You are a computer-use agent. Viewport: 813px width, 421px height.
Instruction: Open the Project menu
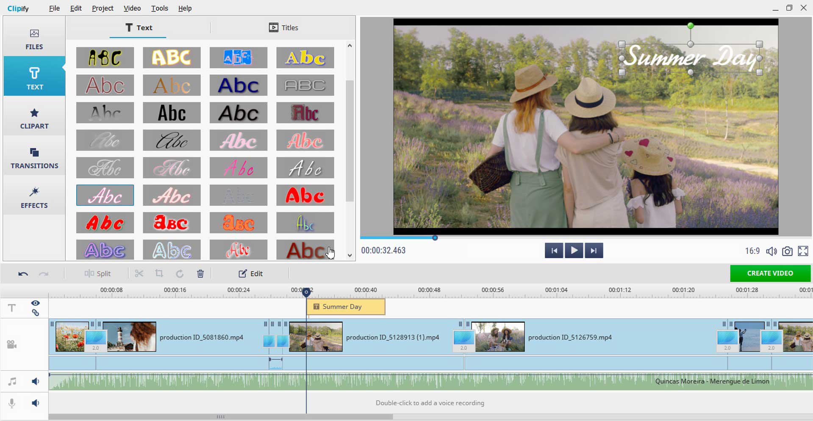(x=103, y=8)
